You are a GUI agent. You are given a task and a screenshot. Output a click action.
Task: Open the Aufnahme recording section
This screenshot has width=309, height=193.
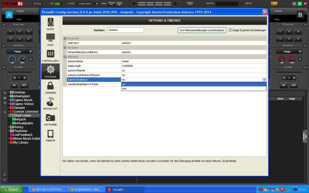click(51, 120)
